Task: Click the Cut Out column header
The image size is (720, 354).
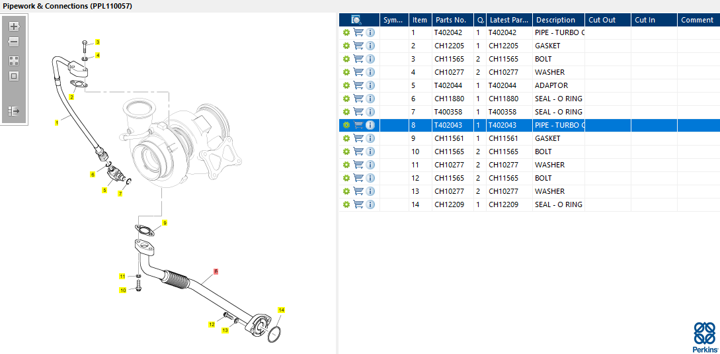Action: click(x=608, y=20)
